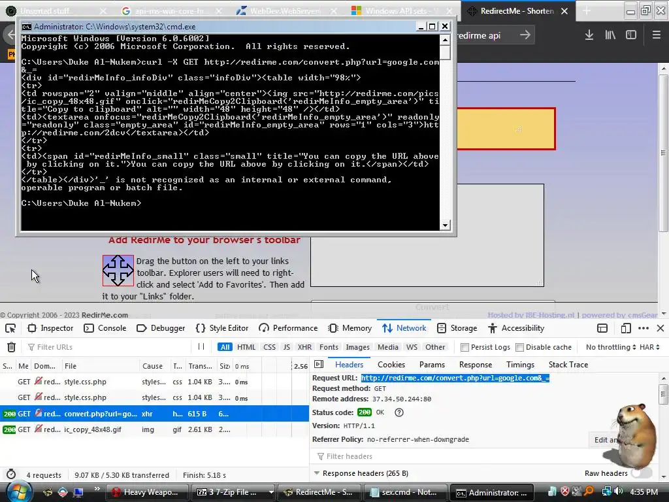Screen dimensions: 669x502
Task: Start performance analysis stopwatch icon
Action: click(x=11, y=475)
